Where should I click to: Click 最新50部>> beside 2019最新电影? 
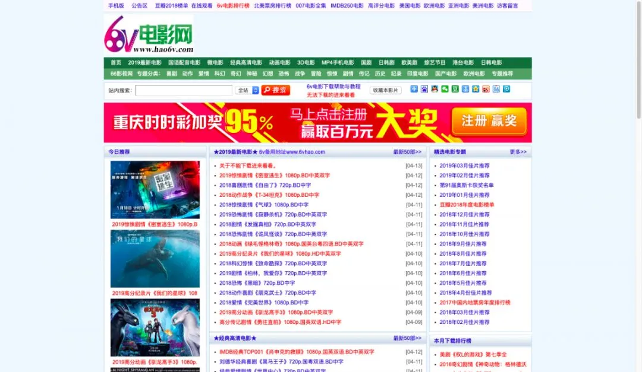pyautogui.click(x=407, y=152)
